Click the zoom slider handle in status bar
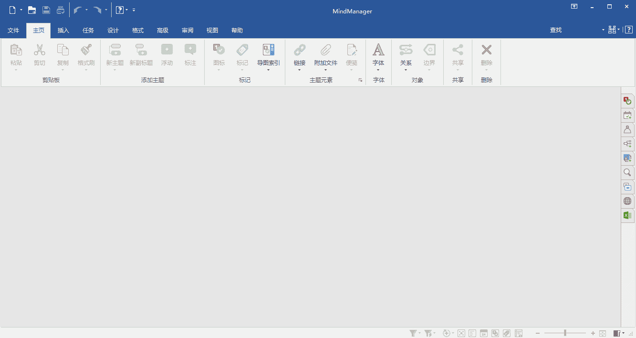636x338 pixels. coord(565,333)
